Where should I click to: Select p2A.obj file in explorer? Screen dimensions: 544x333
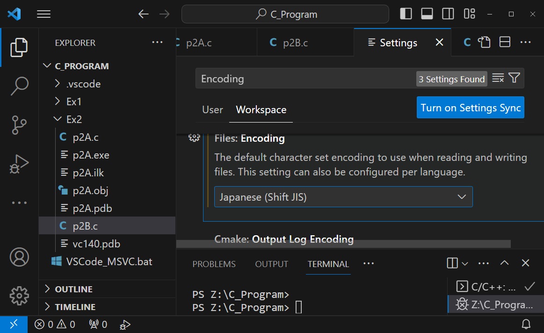[107, 190]
